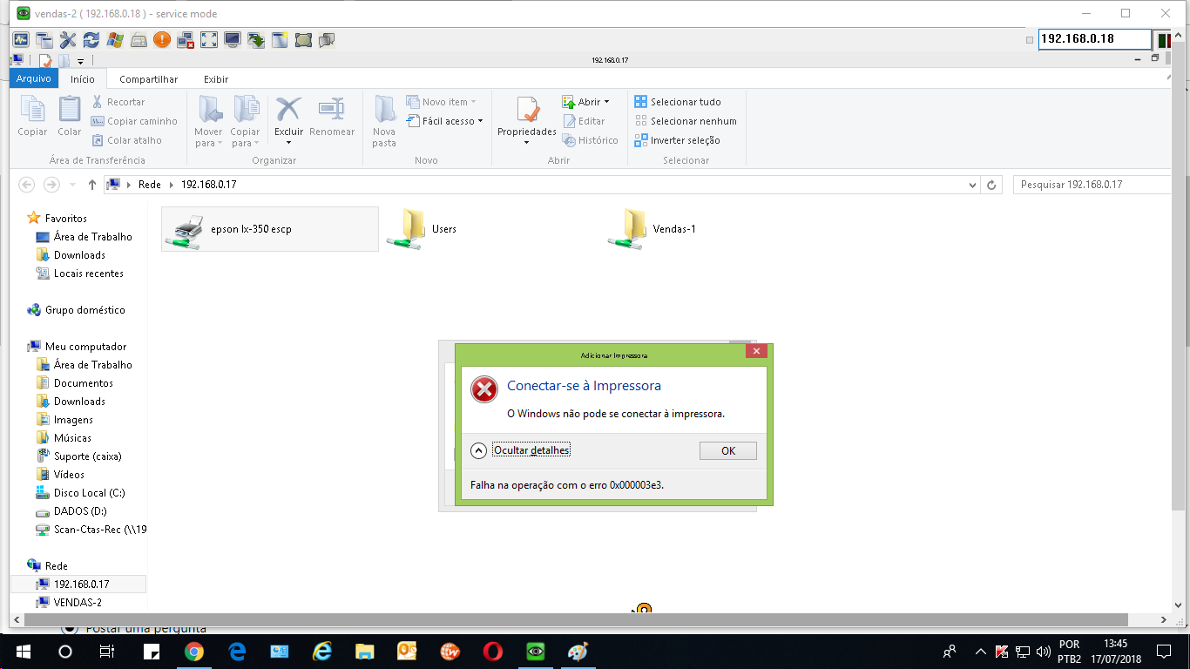
Task: Click the 192.168.0.18 address field
Action: pos(1095,39)
